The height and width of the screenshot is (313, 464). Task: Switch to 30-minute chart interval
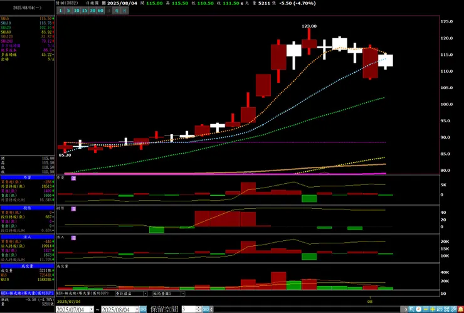[x=93, y=11]
